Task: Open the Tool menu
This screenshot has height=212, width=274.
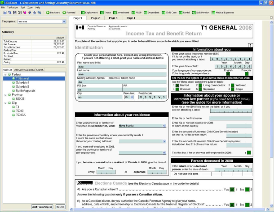Action: 23,8
